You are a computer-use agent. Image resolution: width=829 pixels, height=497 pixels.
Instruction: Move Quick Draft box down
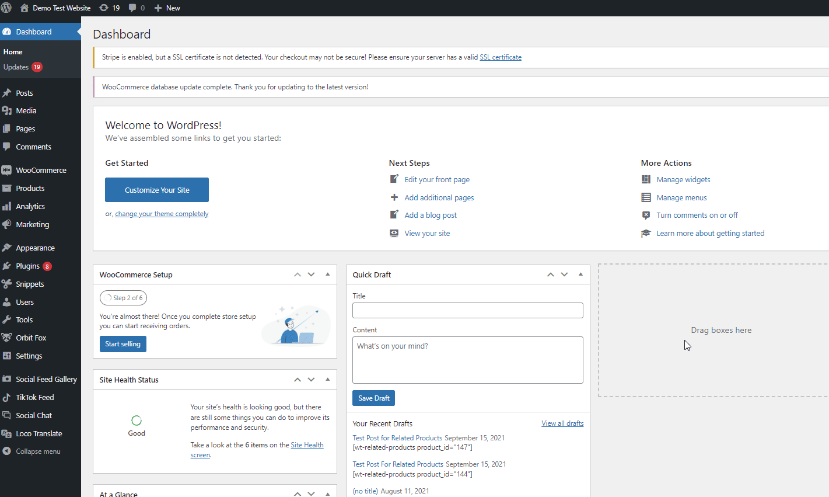coord(564,274)
